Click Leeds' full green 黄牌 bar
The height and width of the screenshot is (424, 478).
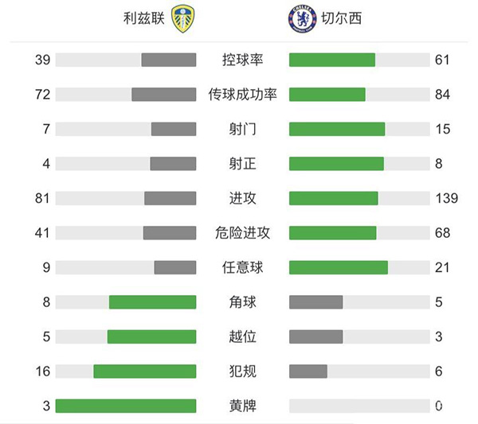[126, 406]
